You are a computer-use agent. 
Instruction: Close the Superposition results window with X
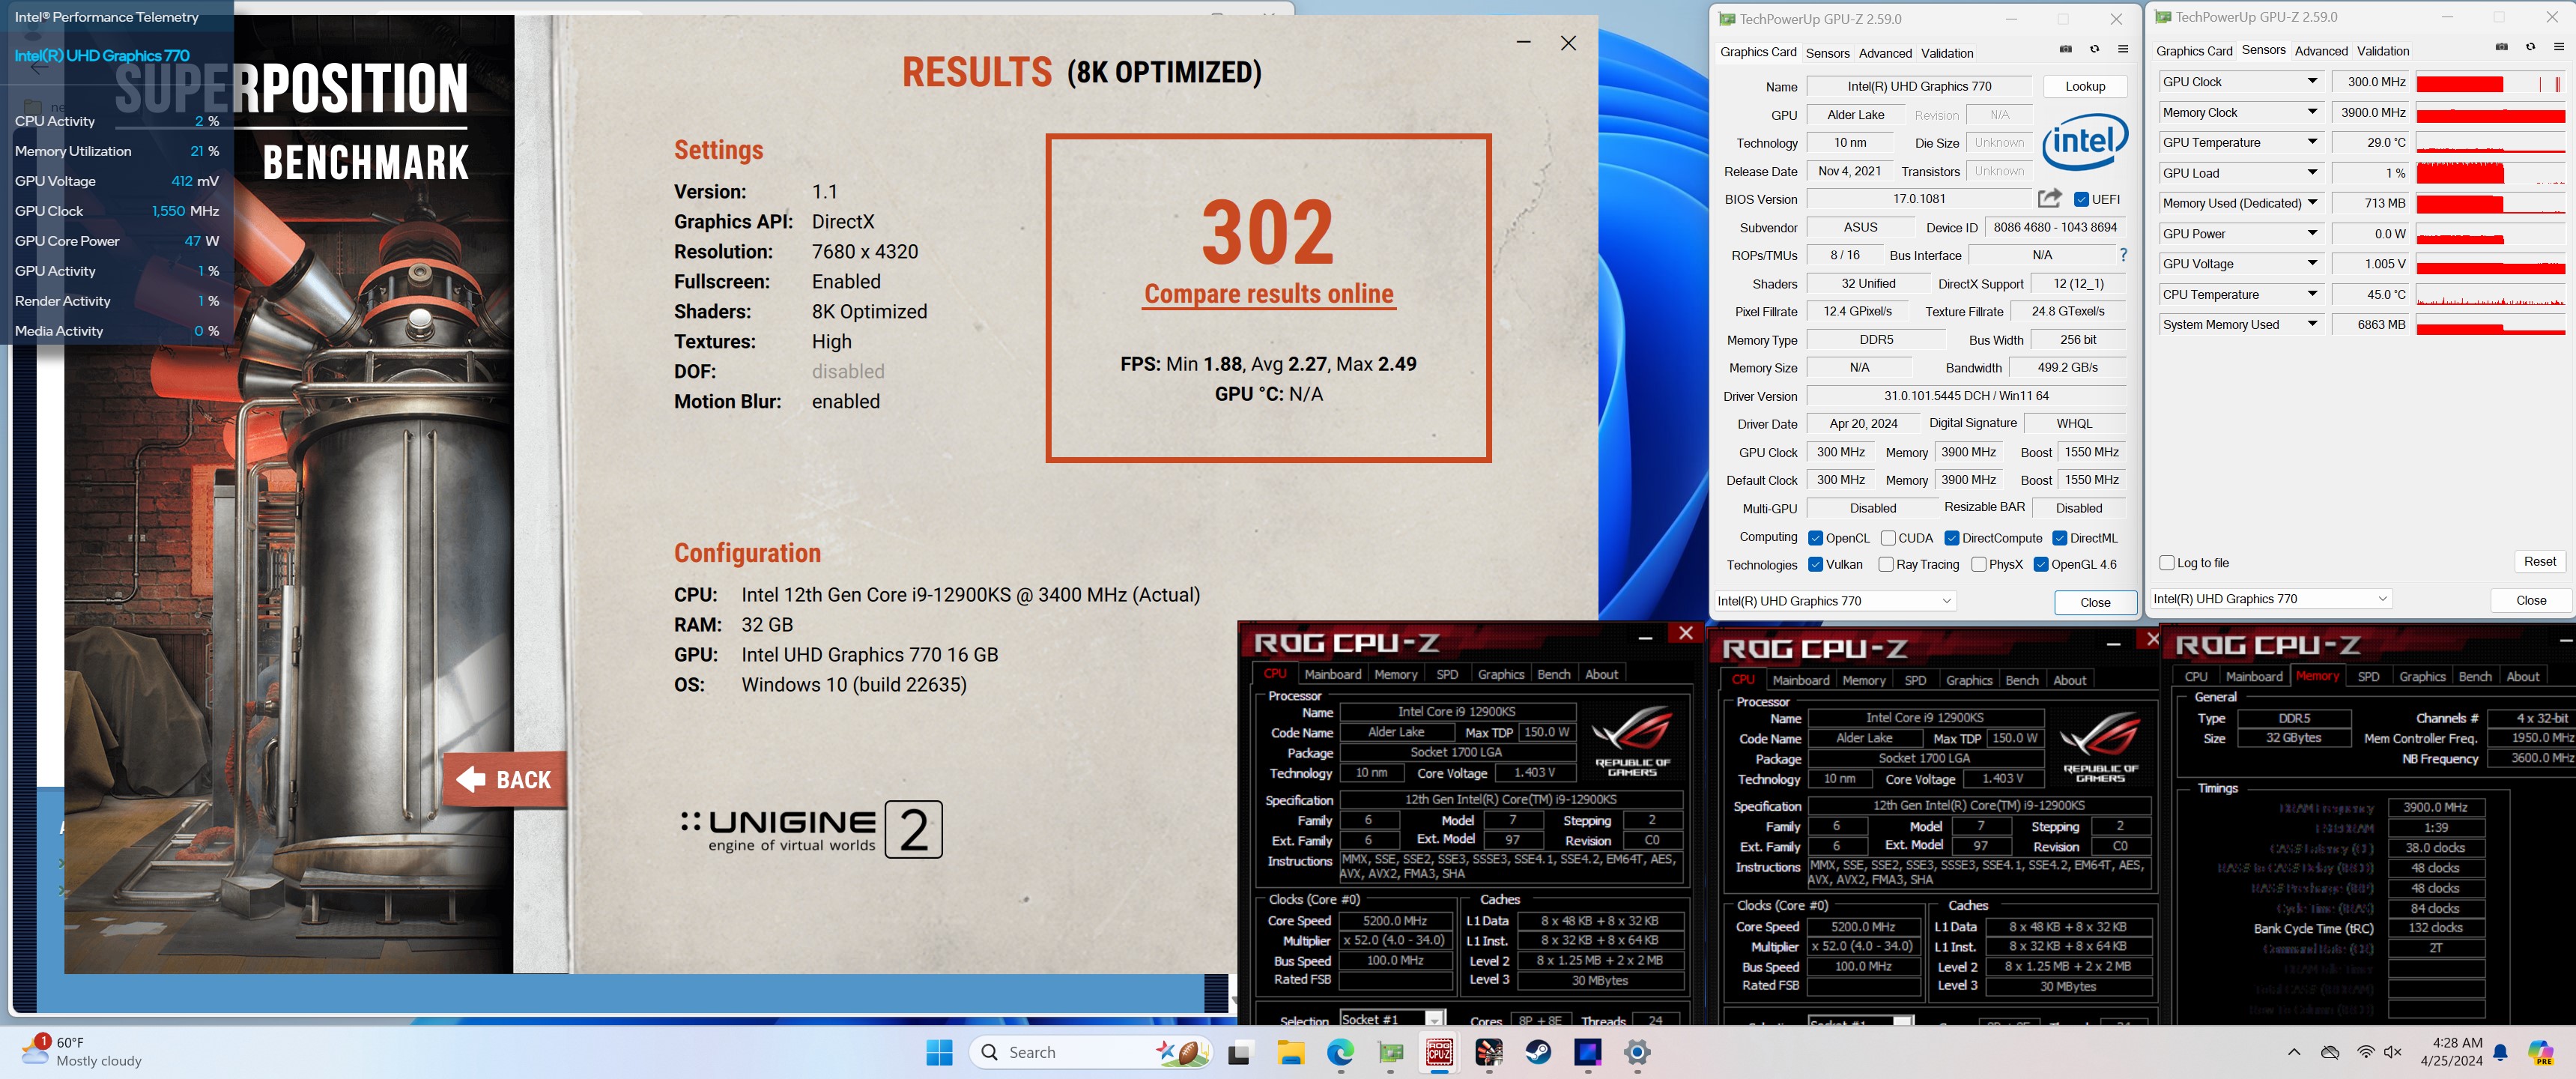click(1568, 43)
